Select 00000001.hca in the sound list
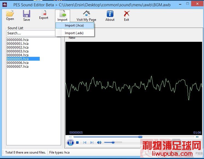The image size is (204, 159). point(18,44)
